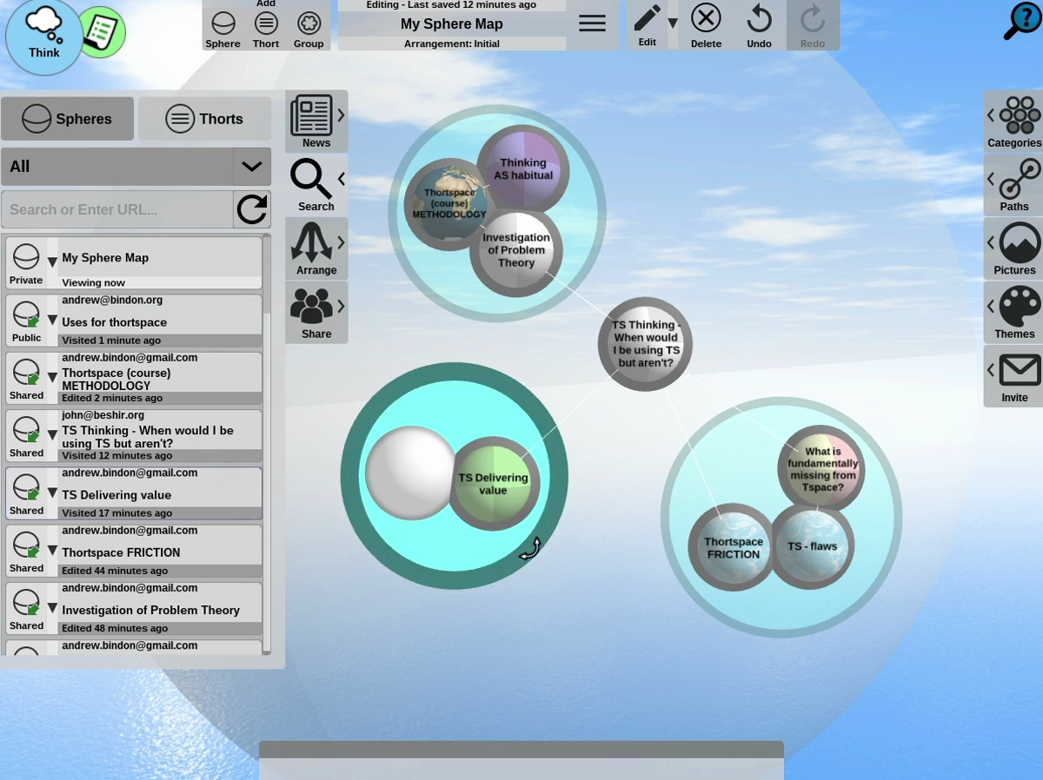Image resolution: width=1043 pixels, height=780 pixels.
Task: Open the Paths panel
Action: point(1013,185)
